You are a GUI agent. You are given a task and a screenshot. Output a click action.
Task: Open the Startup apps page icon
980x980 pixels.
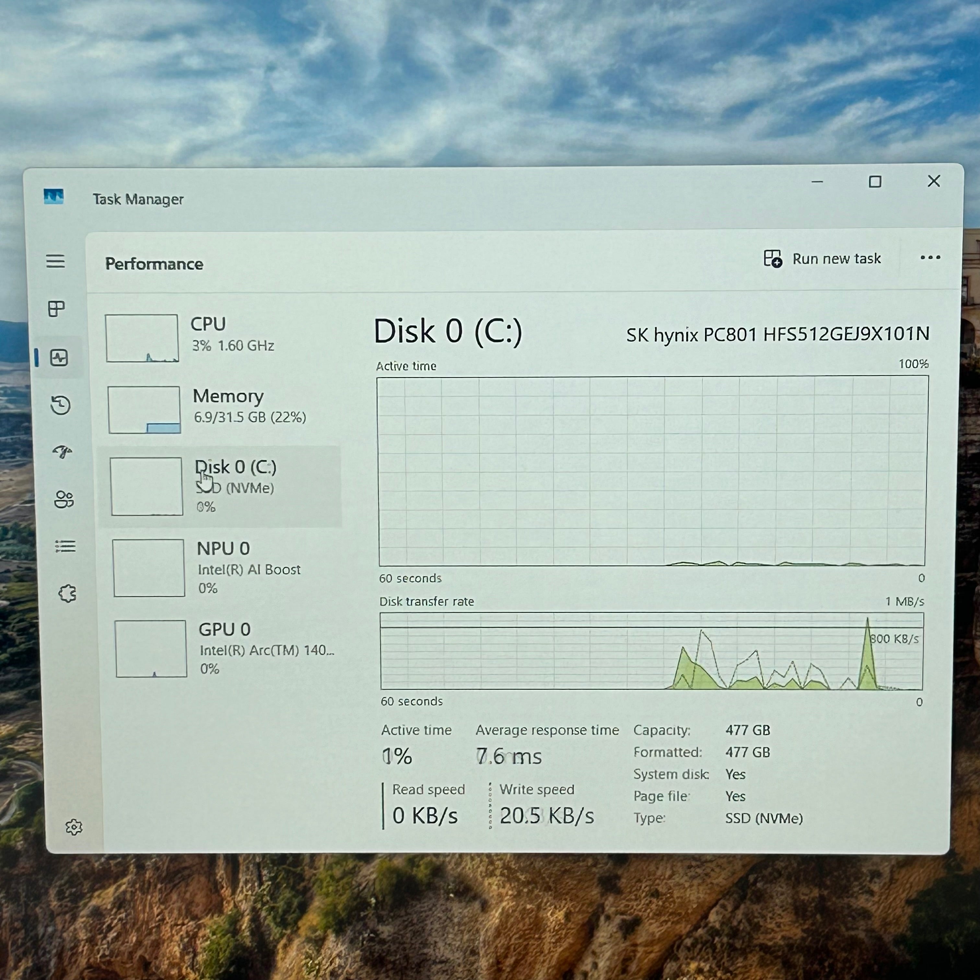[x=63, y=451]
